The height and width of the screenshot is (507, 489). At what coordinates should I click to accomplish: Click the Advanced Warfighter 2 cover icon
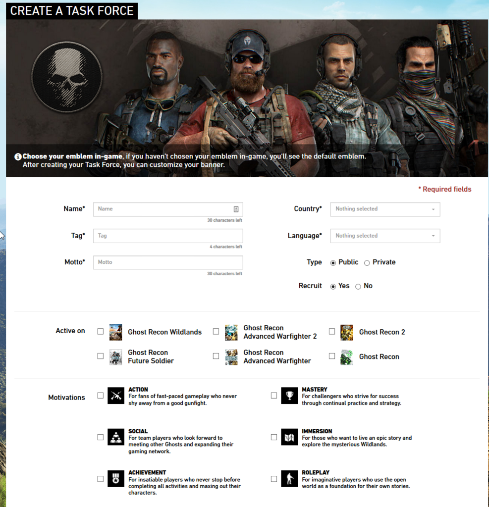pos(231,332)
